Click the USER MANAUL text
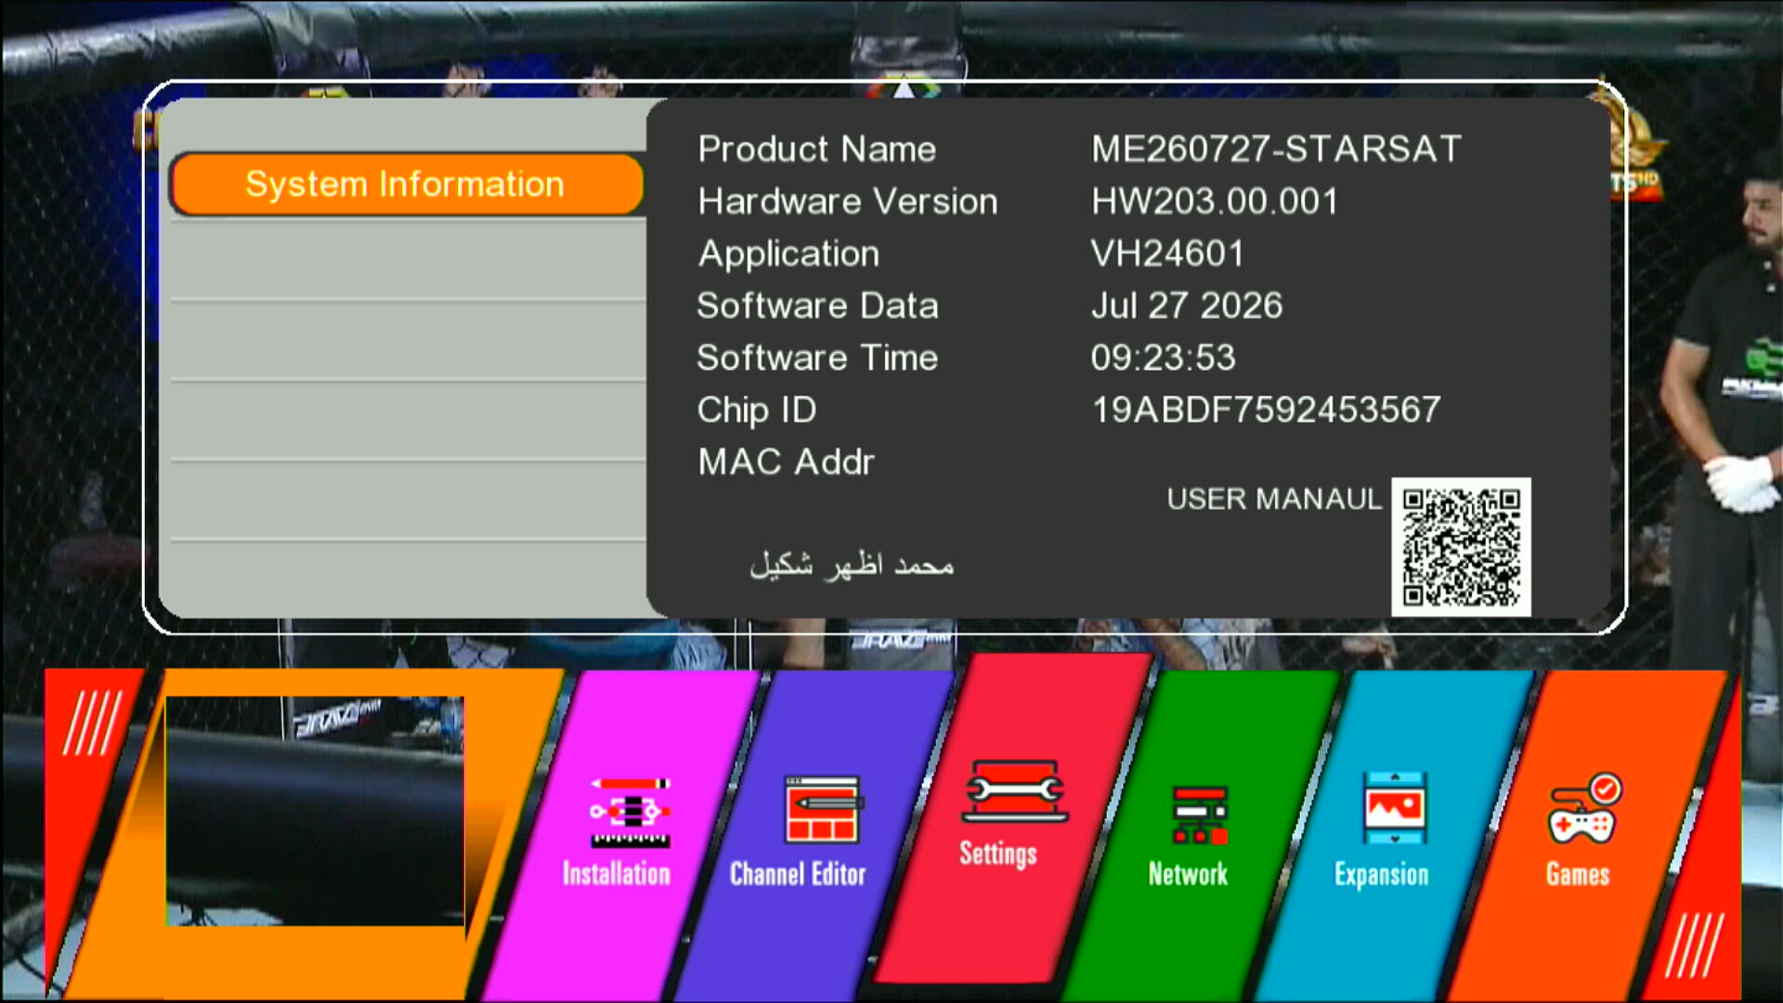The width and height of the screenshot is (1783, 1003). click(x=1274, y=500)
